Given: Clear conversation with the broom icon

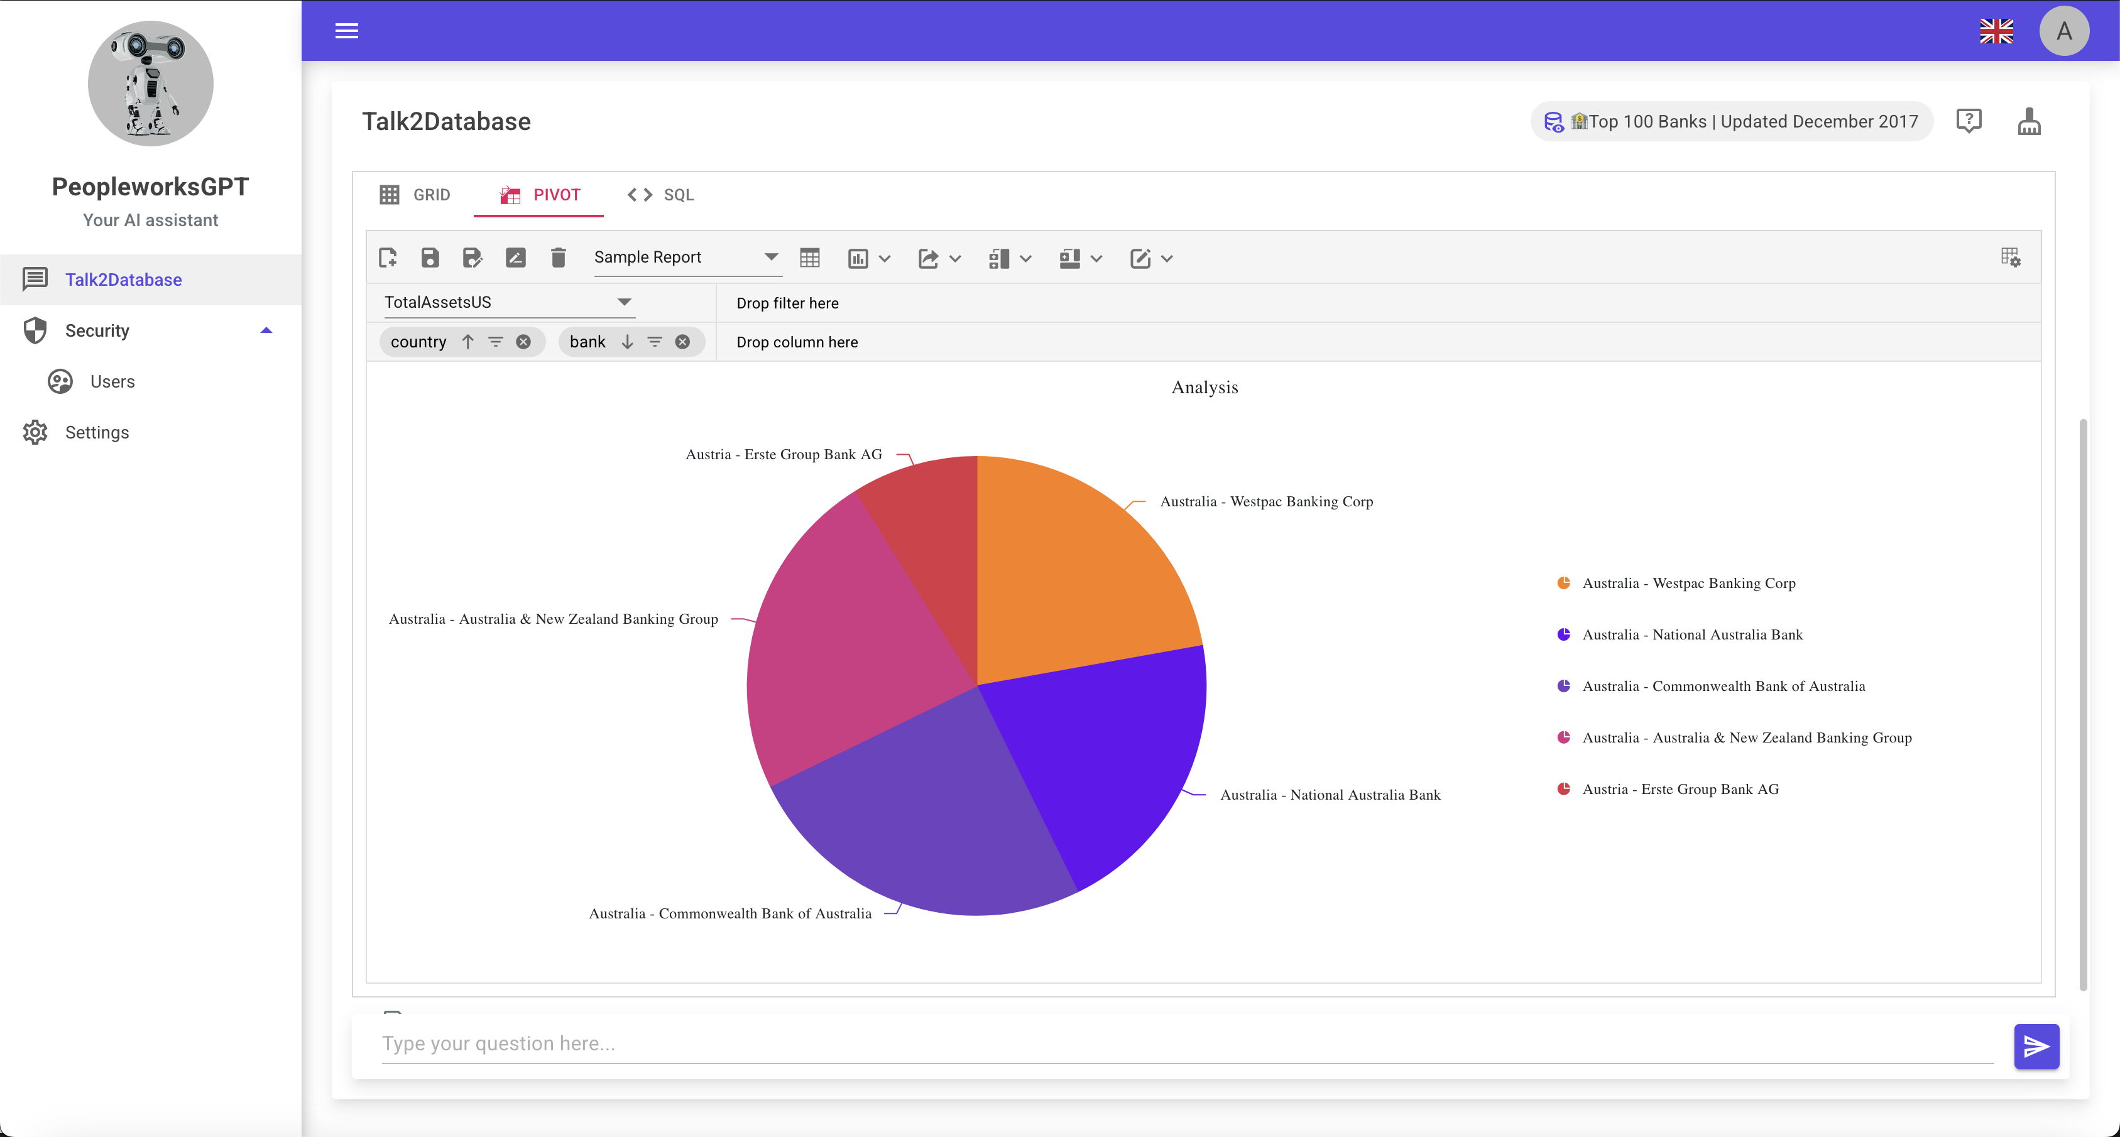Looking at the screenshot, I should [2030, 122].
